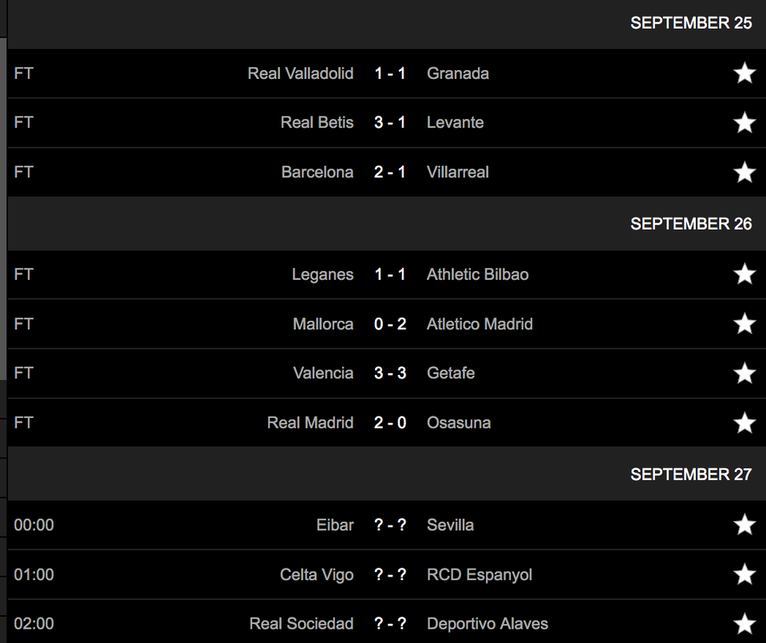Toggle star for Valencia vs Getafe match

(x=744, y=373)
